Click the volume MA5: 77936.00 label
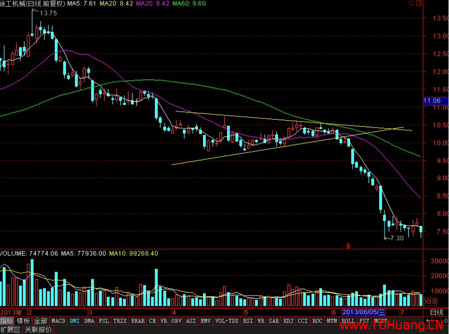 point(83,254)
